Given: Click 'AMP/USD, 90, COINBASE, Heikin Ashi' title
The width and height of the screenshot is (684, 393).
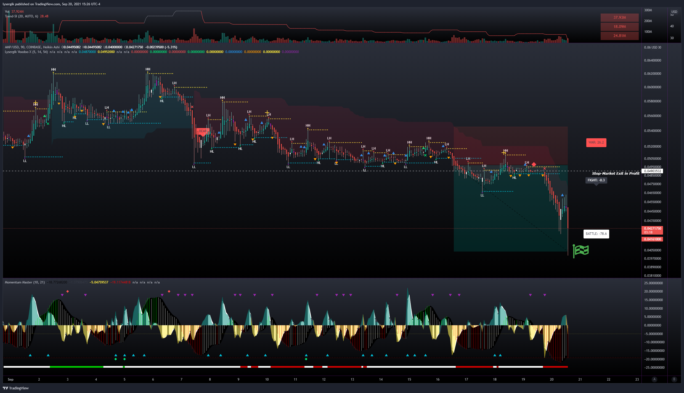Looking at the screenshot, I should [32, 47].
